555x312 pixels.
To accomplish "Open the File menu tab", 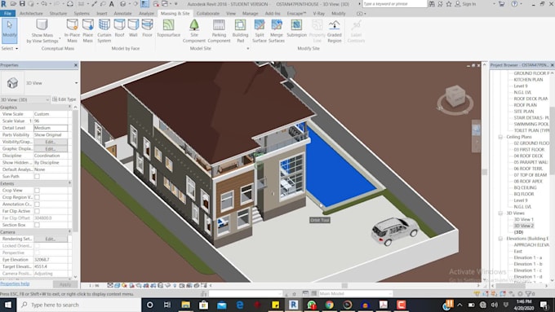I will pos(7,13).
